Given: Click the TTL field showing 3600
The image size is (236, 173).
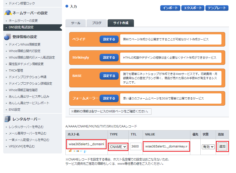Looking at the screenshot, I should coord(136,147).
